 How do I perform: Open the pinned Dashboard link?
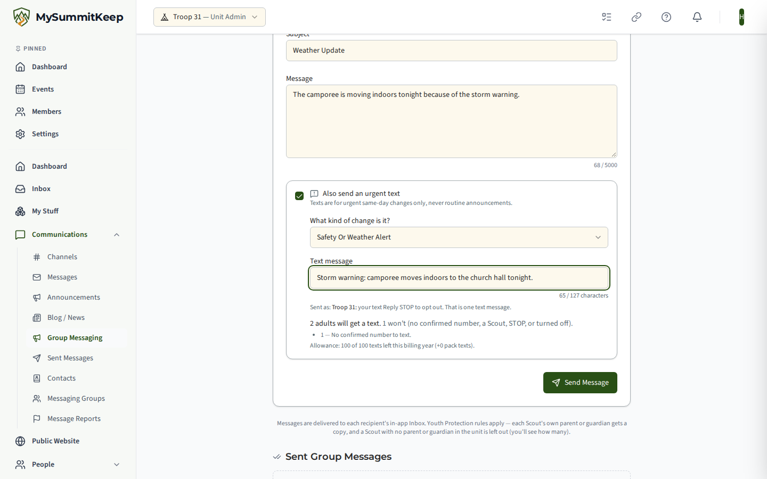[68, 67]
